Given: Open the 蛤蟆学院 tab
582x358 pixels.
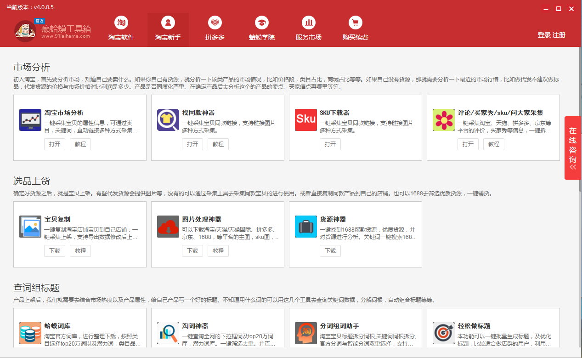Looking at the screenshot, I should tap(262, 29).
